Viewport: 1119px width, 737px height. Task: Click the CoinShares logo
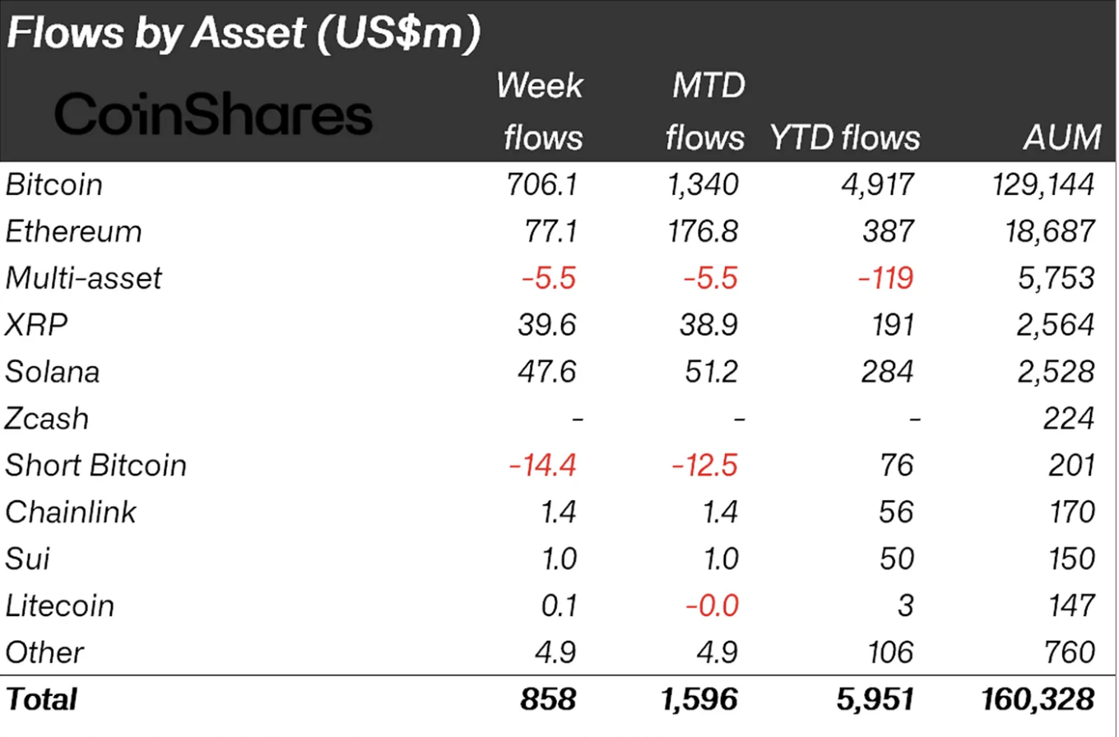coord(213,114)
